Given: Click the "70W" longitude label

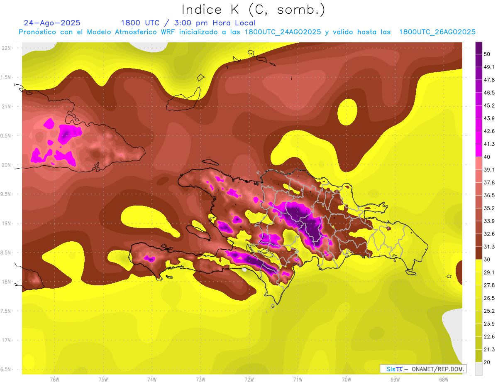Looking at the screenshot, I should (x=347, y=379).
